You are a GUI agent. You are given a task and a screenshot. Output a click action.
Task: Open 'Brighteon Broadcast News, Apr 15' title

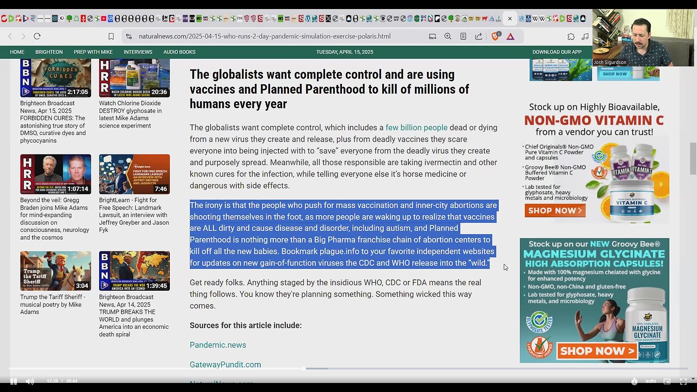(x=54, y=122)
